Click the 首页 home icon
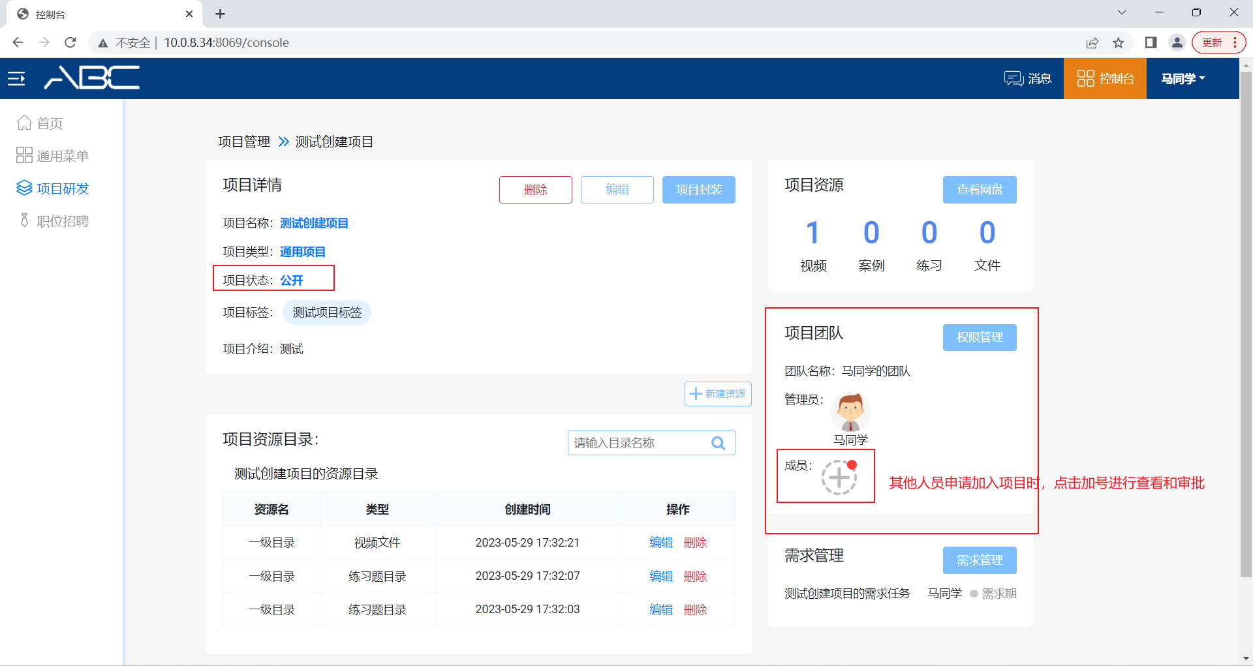Viewport: 1253px width, 666px height. (x=24, y=123)
